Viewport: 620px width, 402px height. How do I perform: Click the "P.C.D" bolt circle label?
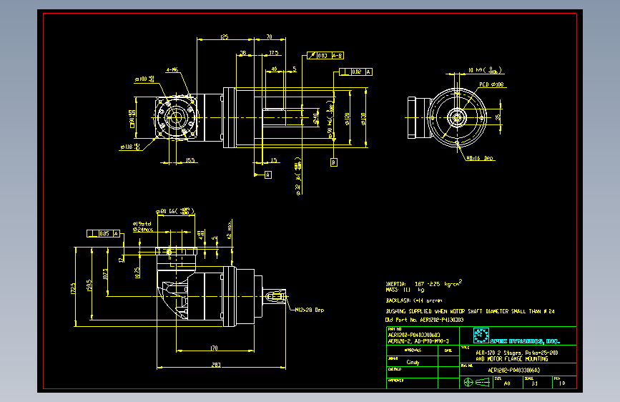pyautogui.click(x=491, y=84)
